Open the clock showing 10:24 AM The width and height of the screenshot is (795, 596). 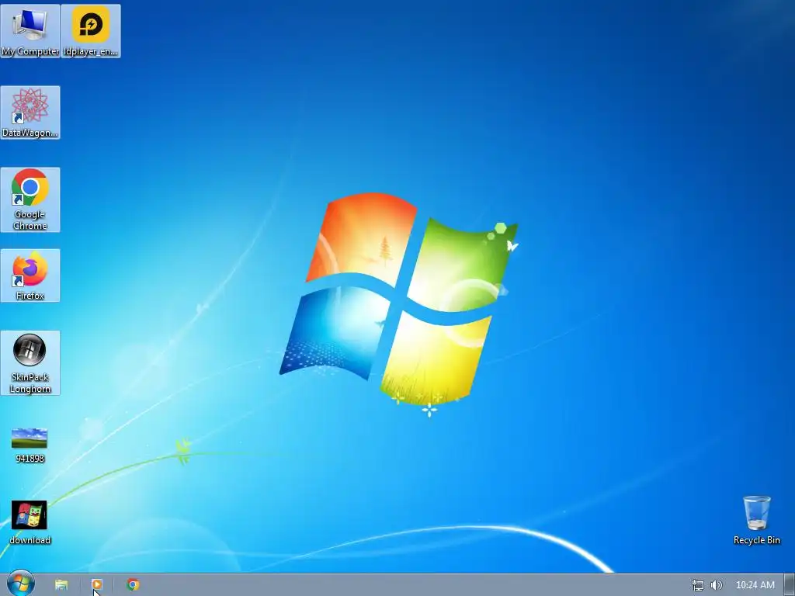[755, 585]
